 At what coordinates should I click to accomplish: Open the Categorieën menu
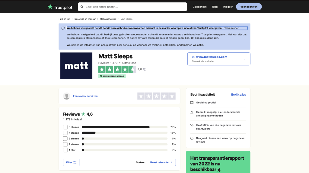tap(199, 7)
